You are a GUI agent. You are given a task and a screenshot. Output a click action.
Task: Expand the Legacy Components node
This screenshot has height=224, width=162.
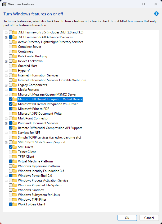point(6,85)
